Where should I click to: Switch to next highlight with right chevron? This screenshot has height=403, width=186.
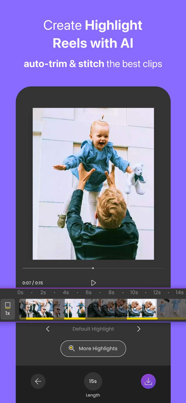click(138, 329)
